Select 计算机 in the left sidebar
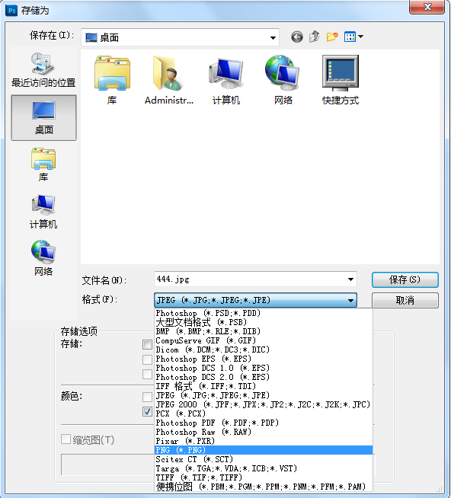The width and height of the screenshot is (451, 498). coord(43,212)
